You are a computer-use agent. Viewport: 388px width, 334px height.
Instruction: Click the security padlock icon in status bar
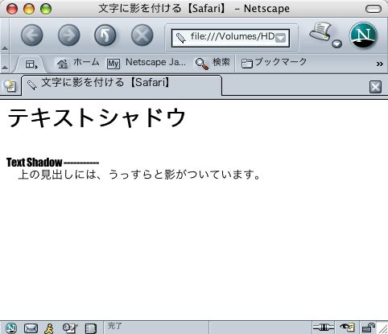tap(369, 328)
